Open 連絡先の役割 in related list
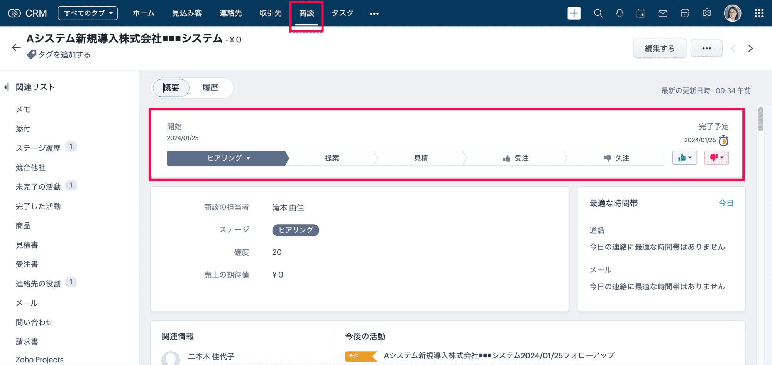The image size is (772, 365). tap(38, 284)
